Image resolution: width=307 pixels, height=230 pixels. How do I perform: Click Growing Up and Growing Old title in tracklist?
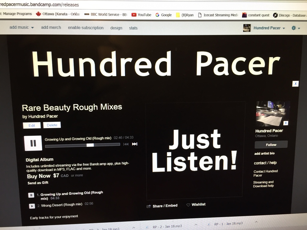click(x=72, y=195)
